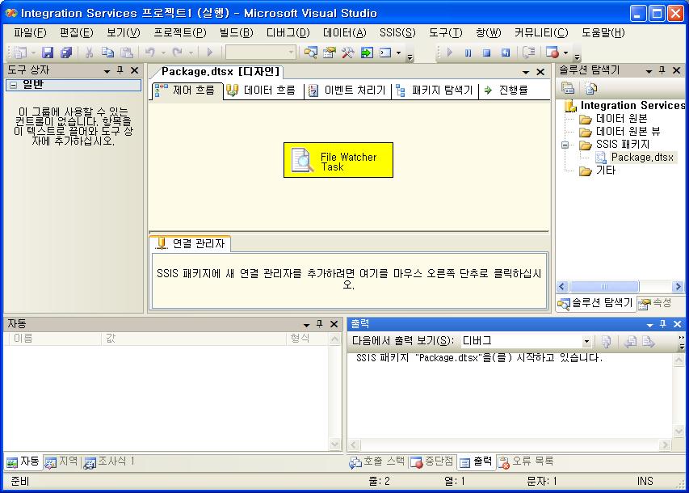Switch to the 진행률 tab
689x493 pixels.
506,91
